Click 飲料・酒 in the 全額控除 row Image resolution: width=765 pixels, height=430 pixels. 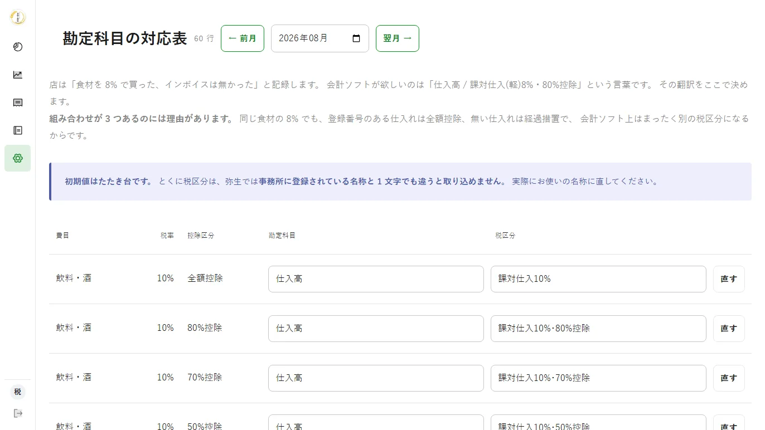click(74, 278)
